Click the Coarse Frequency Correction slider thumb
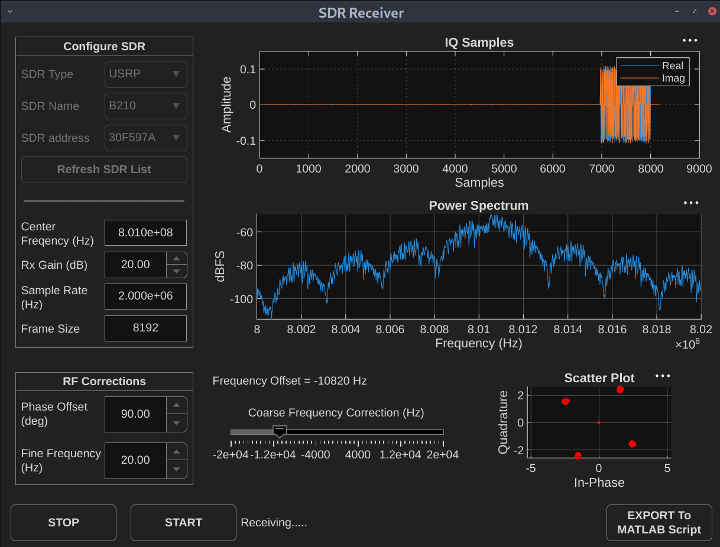This screenshot has width=720, height=547. coord(280,431)
